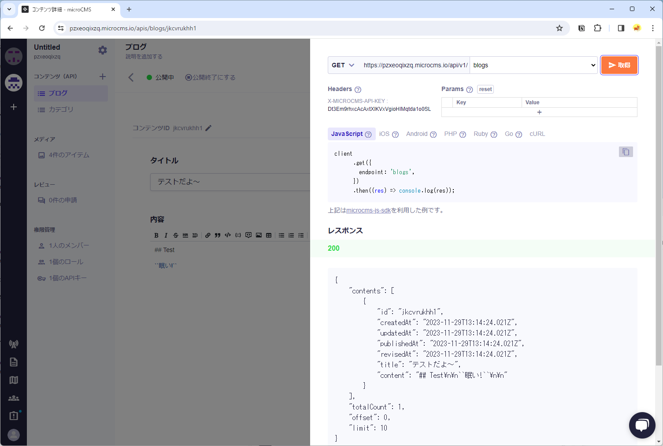This screenshot has width=663, height=446.
Task: Open the chat support bubble
Action: pyautogui.click(x=642, y=425)
